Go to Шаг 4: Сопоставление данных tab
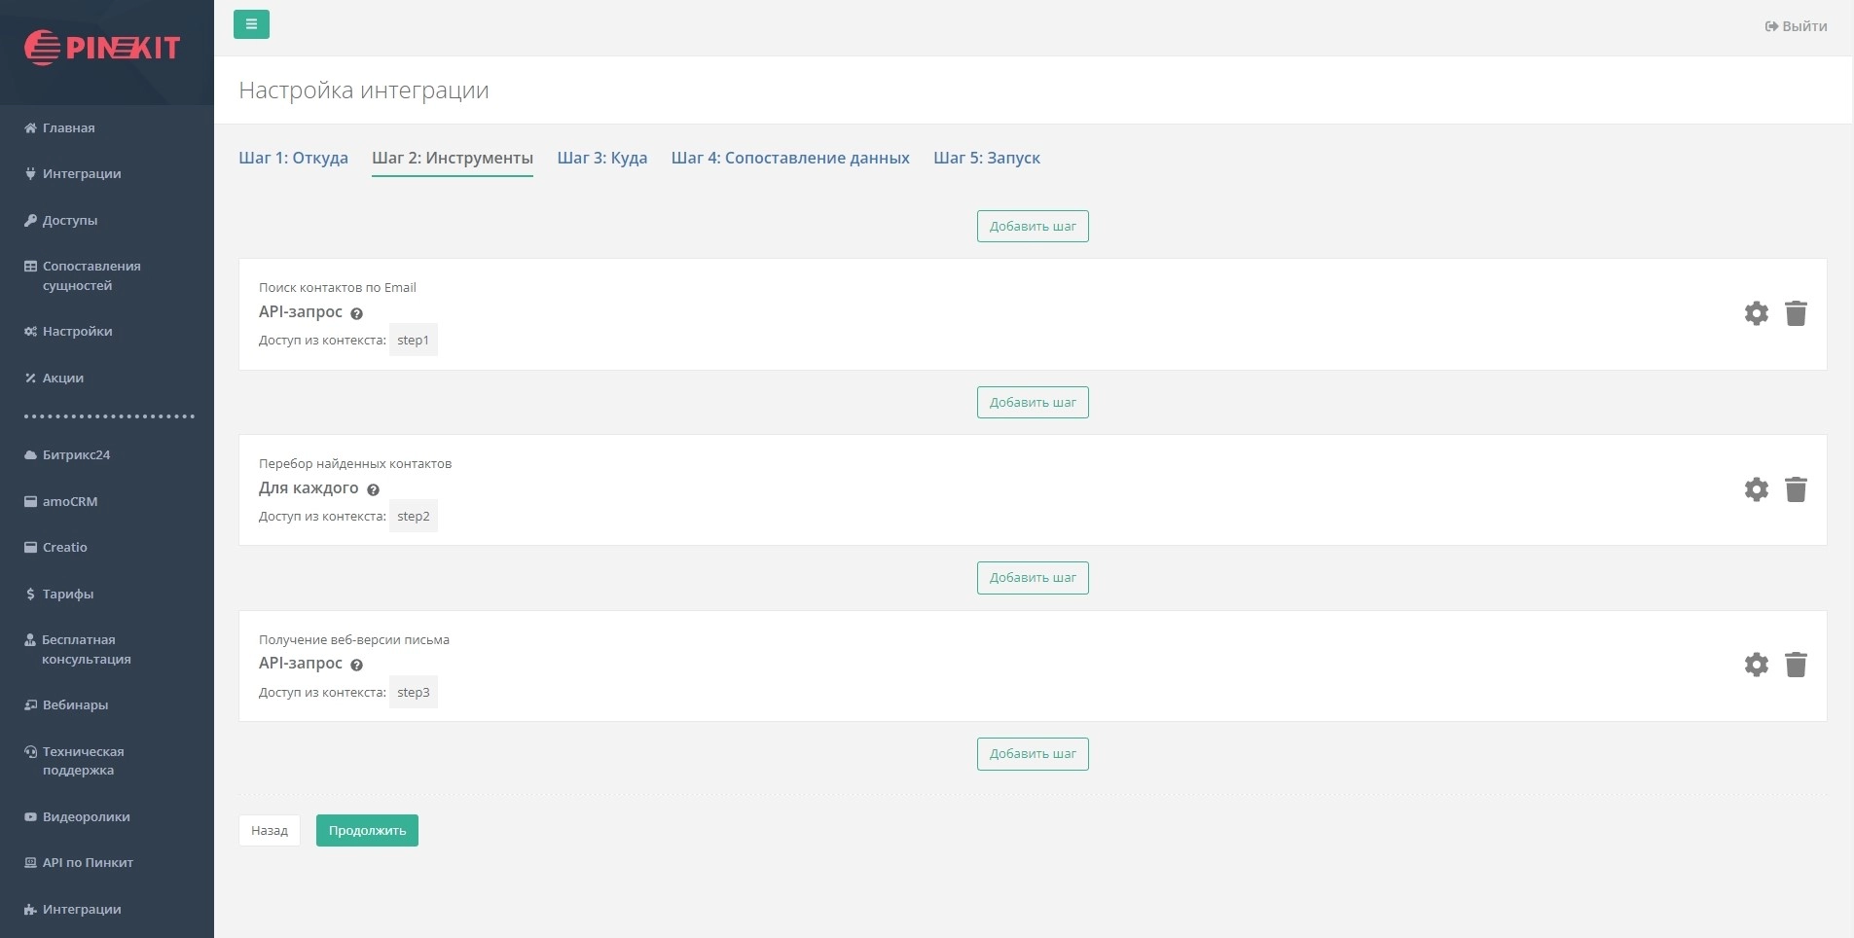The image size is (1854, 938). 789,158
